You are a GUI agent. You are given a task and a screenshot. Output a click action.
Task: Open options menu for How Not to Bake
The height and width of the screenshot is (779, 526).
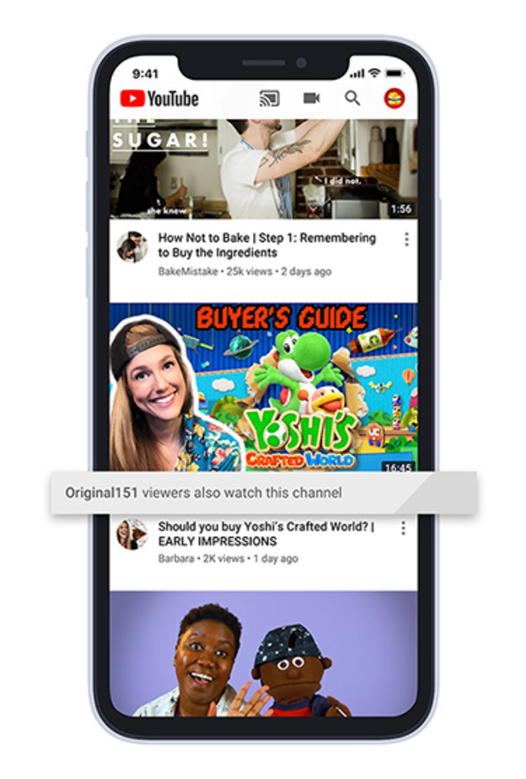[x=406, y=239]
